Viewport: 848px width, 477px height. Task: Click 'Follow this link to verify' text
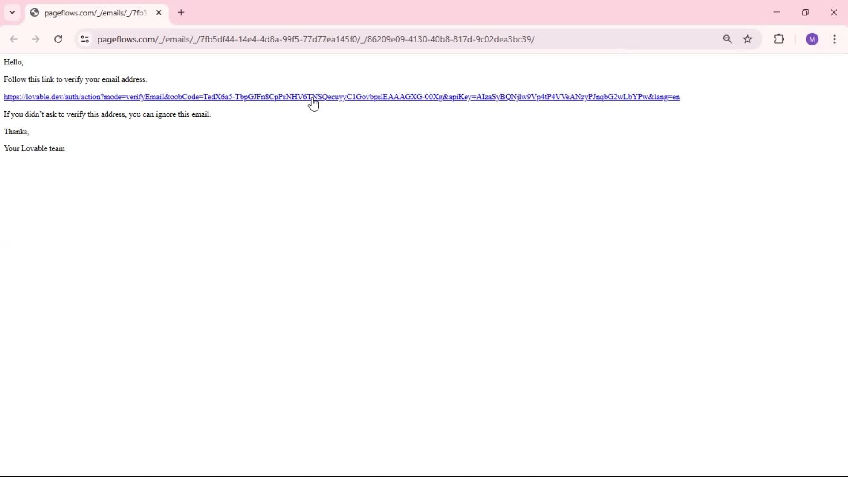coord(75,79)
